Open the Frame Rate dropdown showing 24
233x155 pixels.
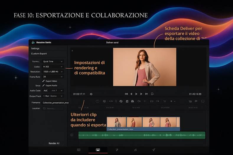click(x=53, y=77)
